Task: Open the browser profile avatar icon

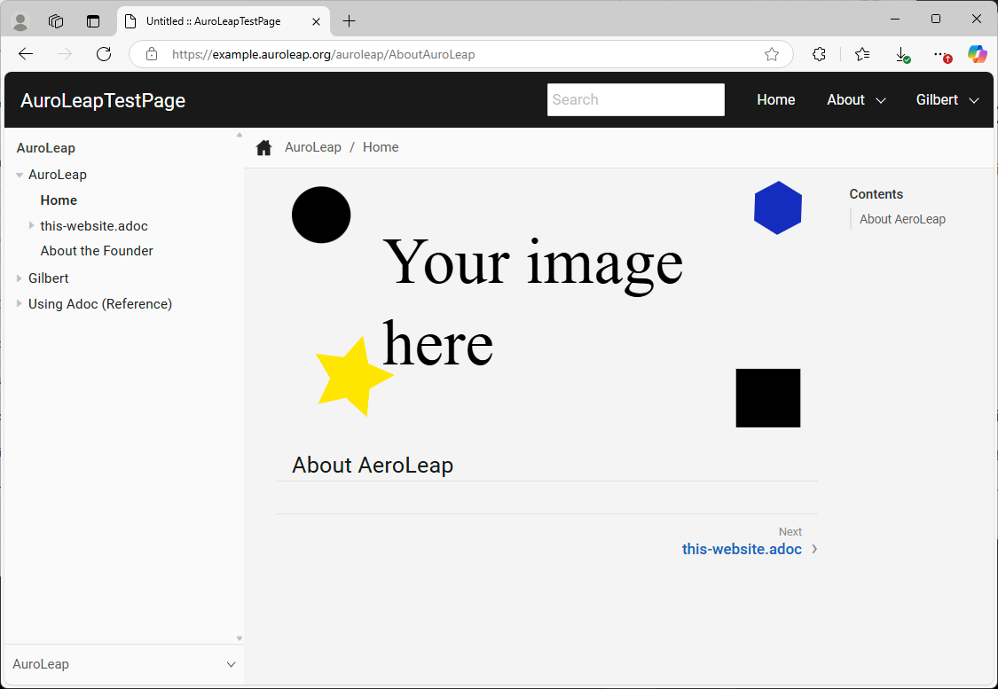Action: [20, 21]
